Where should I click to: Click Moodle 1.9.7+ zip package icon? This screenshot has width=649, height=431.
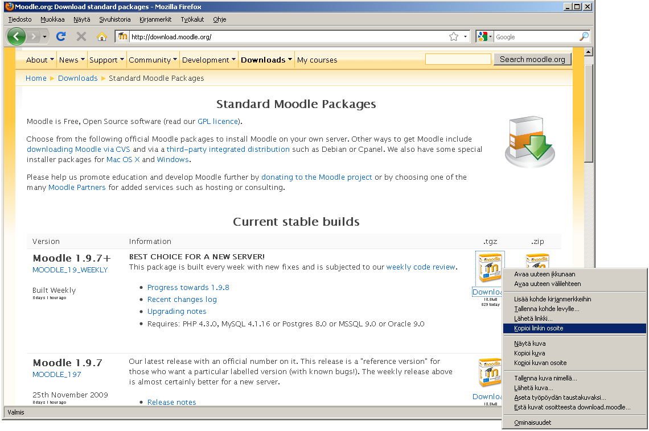click(537, 261)
